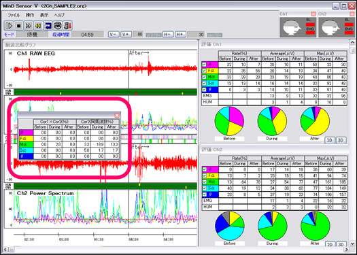Click the fast-forward double-arrow toolbar icon
Screen dimensions: 357x255
pos(29,26)
